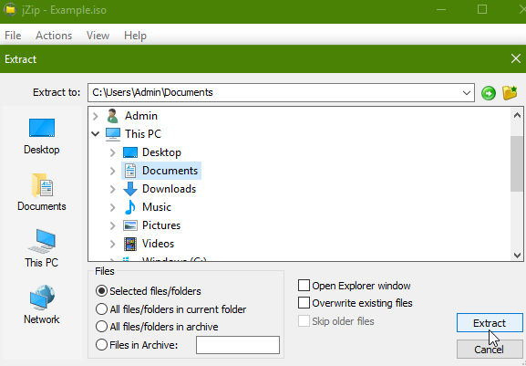Click the Videos film icon in tree
Viewport: 526px width, 366px height.
pos(130,244)
